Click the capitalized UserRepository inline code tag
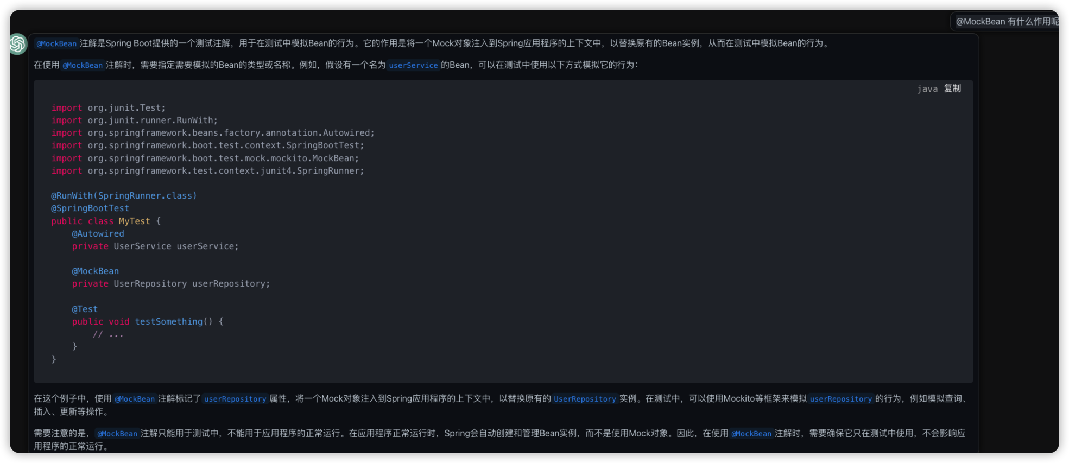The image size is (1069, 463). click(585, 399)
